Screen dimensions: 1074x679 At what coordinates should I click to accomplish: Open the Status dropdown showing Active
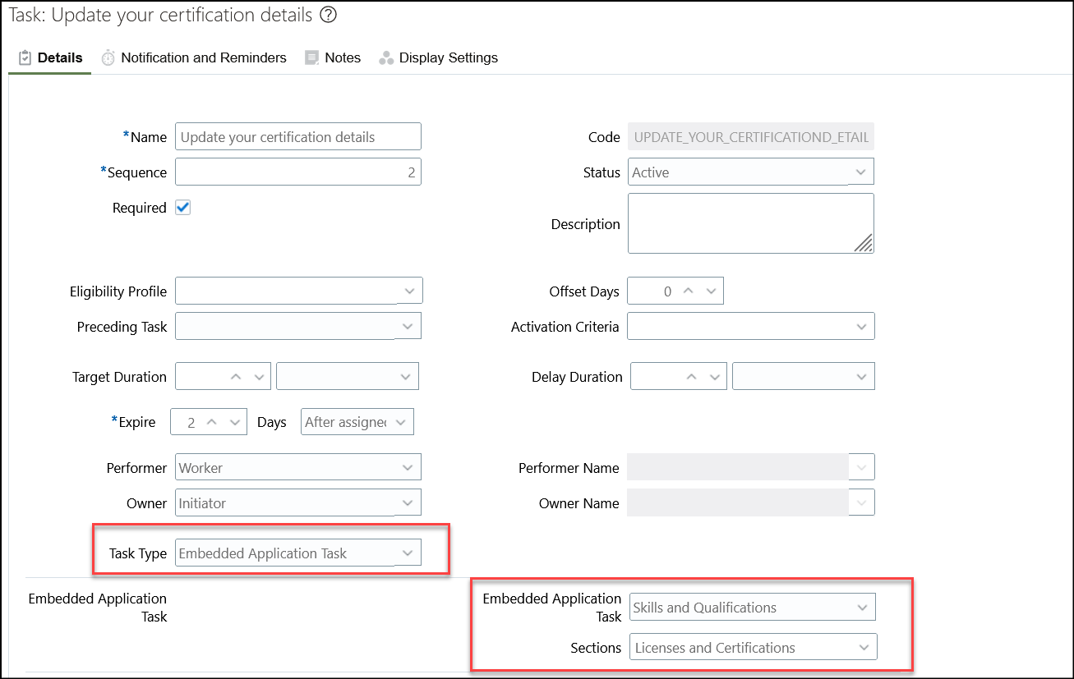click(751, 172)
